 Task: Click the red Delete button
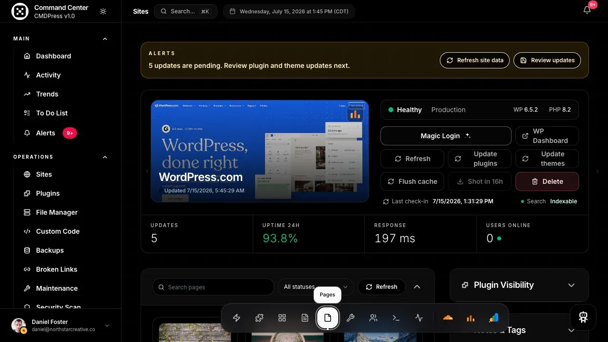coord(547,181)
